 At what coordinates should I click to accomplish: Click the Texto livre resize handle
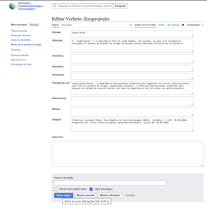click(202, 165)
